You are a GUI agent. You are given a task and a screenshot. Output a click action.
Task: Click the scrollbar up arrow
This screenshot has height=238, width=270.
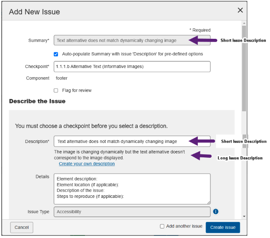(244, 23)
